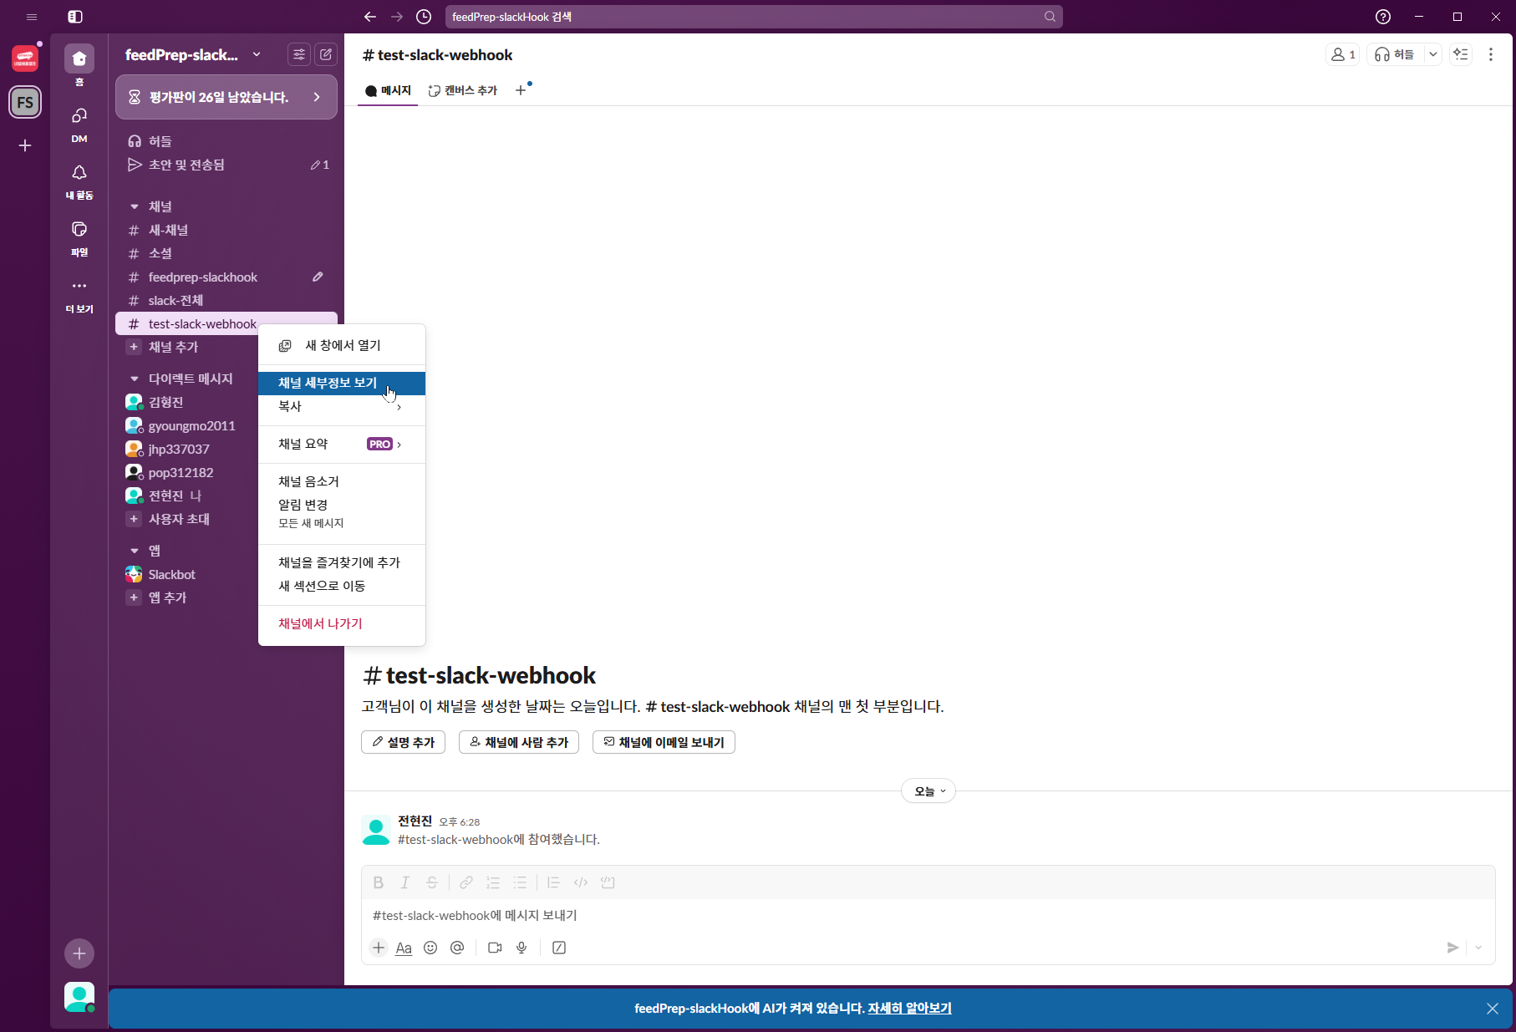Image resolution: width=1516 pixels, height=1032 pixels.
Task: Open the feedPrep-slack workspace name dropdown
Action: pyautogui.click(x=192, y=55)
